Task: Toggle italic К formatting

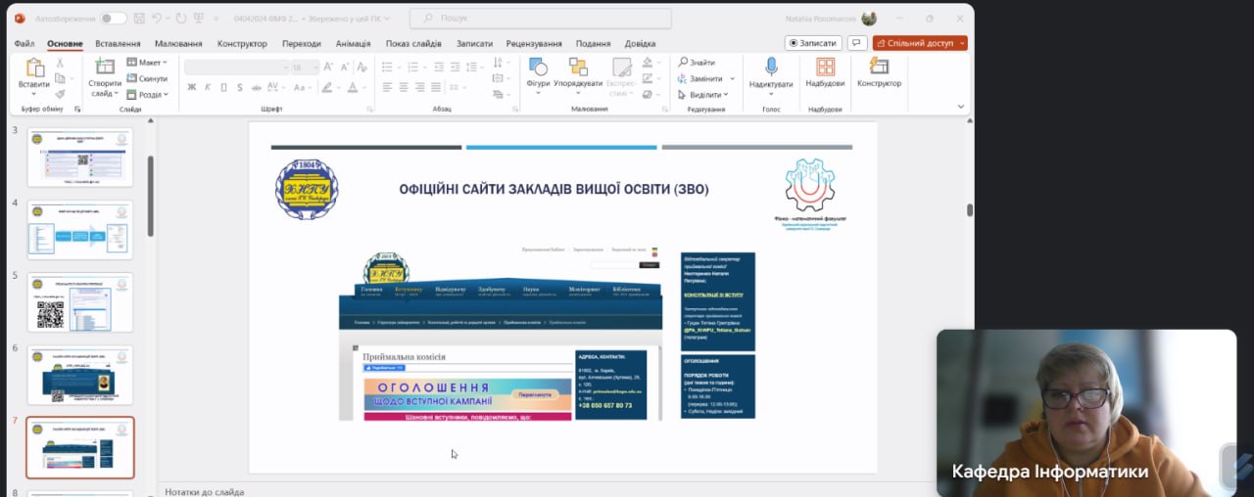Action: (x=209, y=87)
